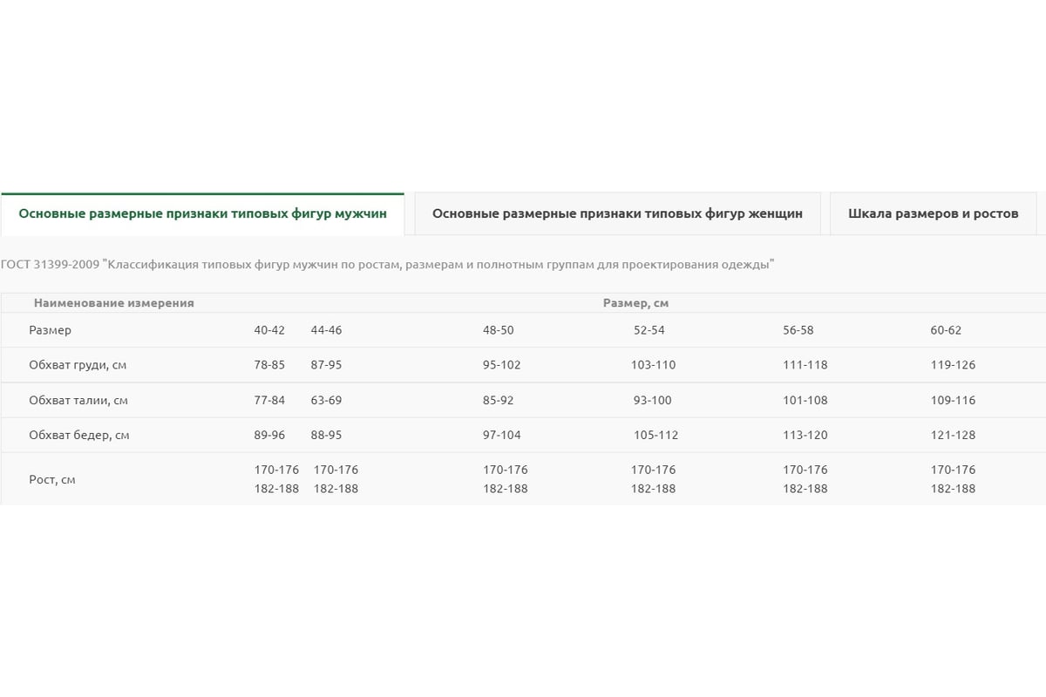Select the 'Обхват талии, см' row label
Viewport: 1046px width, 697px height.
[x=78, y=400]
